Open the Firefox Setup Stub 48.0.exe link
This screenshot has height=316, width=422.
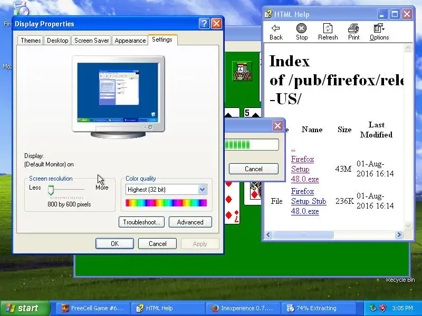pyautogui.click(x=309, y=201)
